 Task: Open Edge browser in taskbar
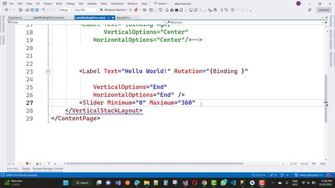coord(137,183)
